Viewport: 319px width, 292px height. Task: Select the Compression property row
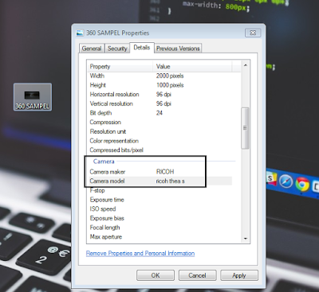pos(159,123)
